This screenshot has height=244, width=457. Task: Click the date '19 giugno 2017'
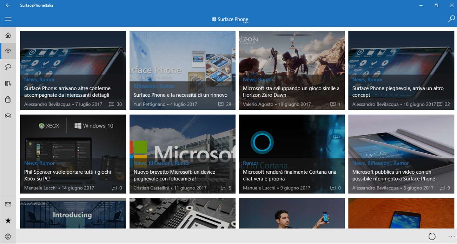(295, 104)
